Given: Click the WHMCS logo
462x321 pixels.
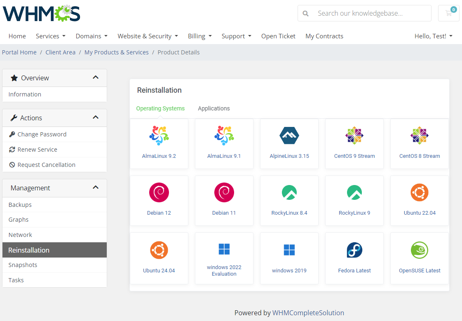Looking at the screenshot, I should 42,13.
